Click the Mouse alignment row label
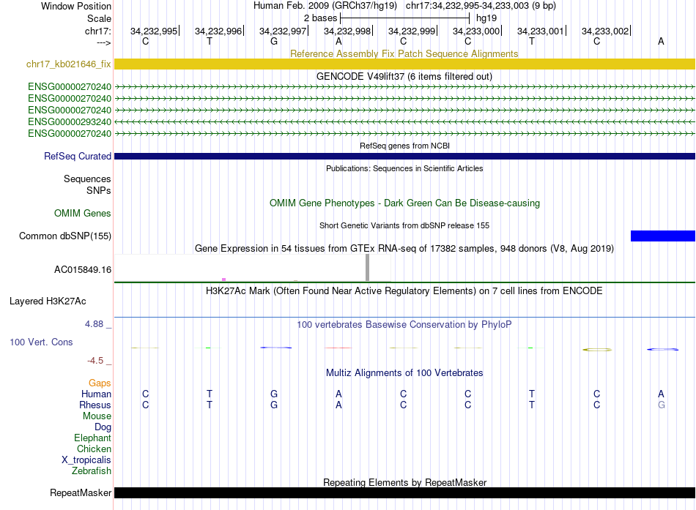 click(x=97, y=416)
